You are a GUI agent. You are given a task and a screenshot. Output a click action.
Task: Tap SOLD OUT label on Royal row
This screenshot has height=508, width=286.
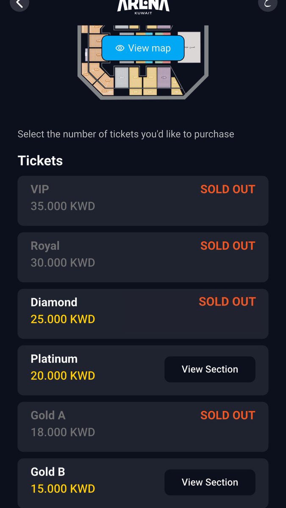[228, 246]
